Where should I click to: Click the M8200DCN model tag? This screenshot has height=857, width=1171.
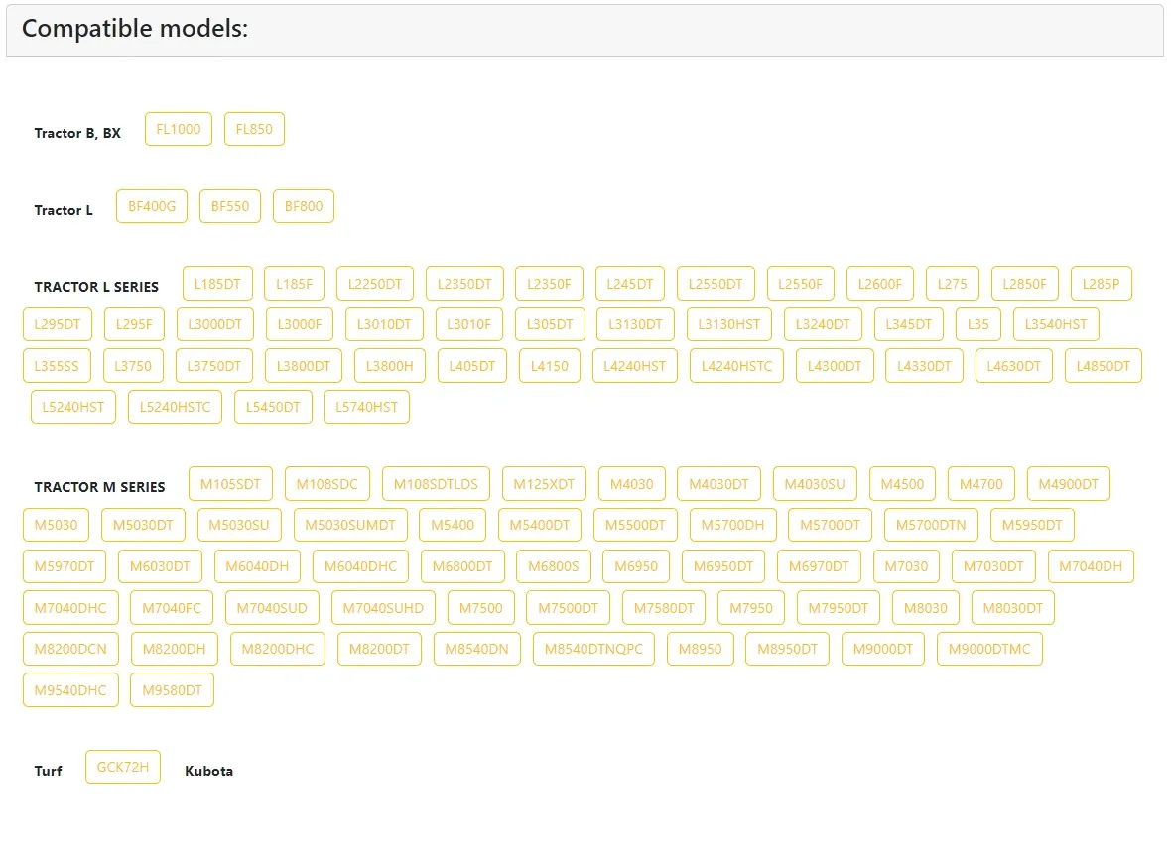[x=70, y=649]
